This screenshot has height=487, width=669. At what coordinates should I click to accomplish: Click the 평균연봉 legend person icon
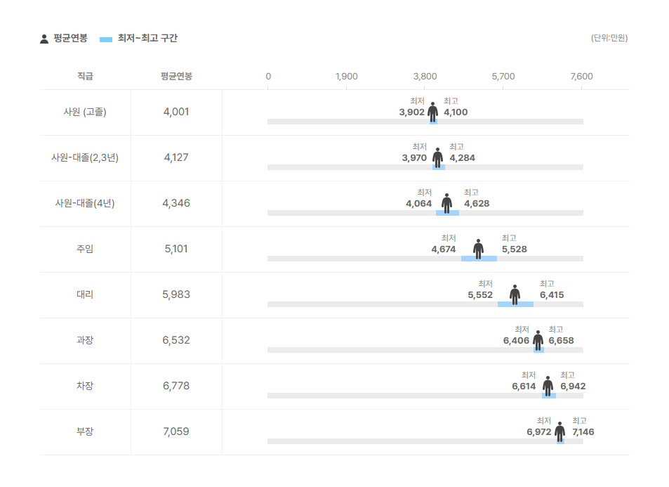pyautogui.click(x=44, y=39)
